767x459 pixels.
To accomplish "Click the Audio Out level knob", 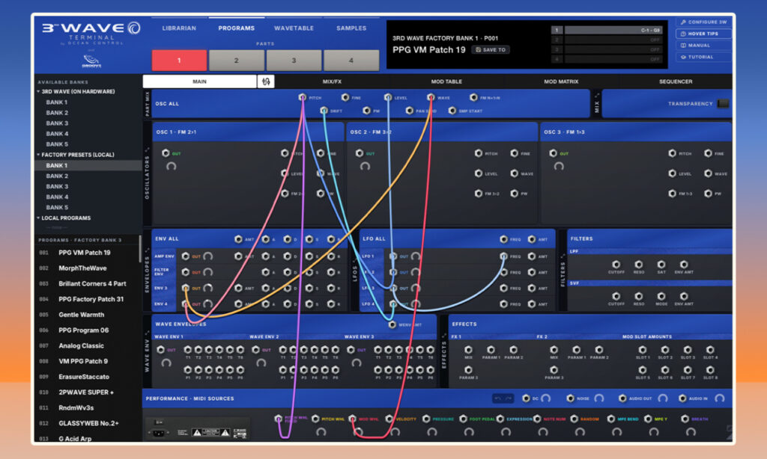I will pos(663,398).
